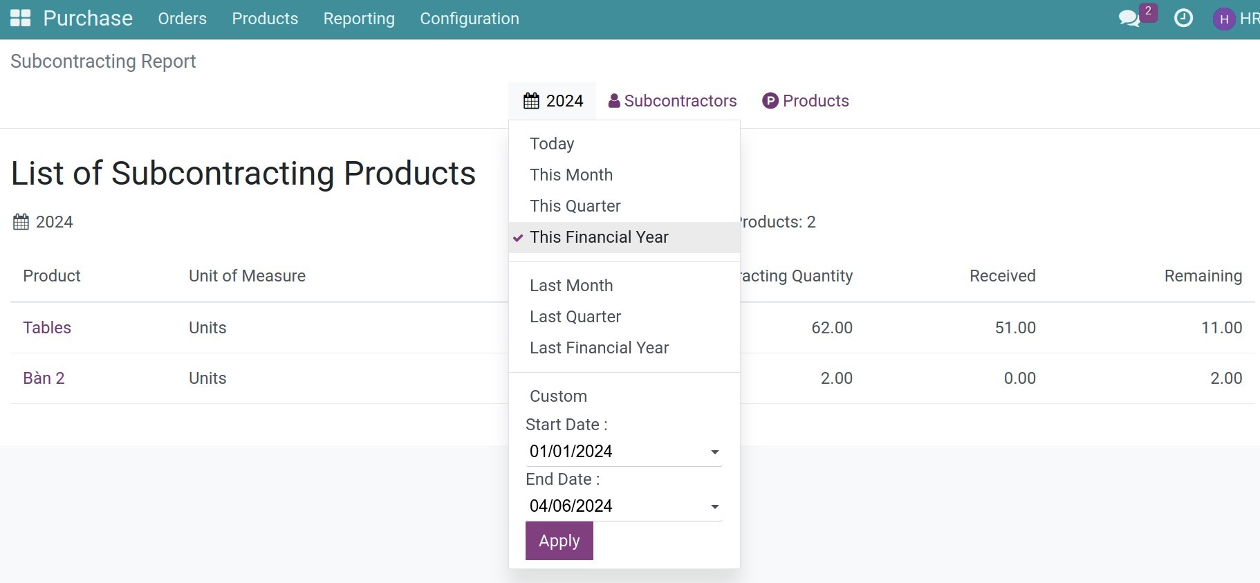Open the apps grid home menu icon
Image resolution: width=1260 pixels, height=583 pixels.
click(20, 19)
